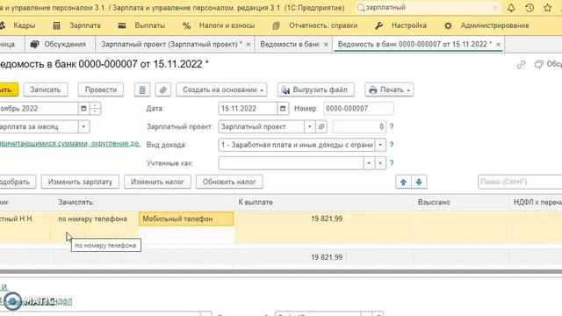Expand the Вид дохода dropdown
Viewport: 562px width, 316px height.
[380, 145]
